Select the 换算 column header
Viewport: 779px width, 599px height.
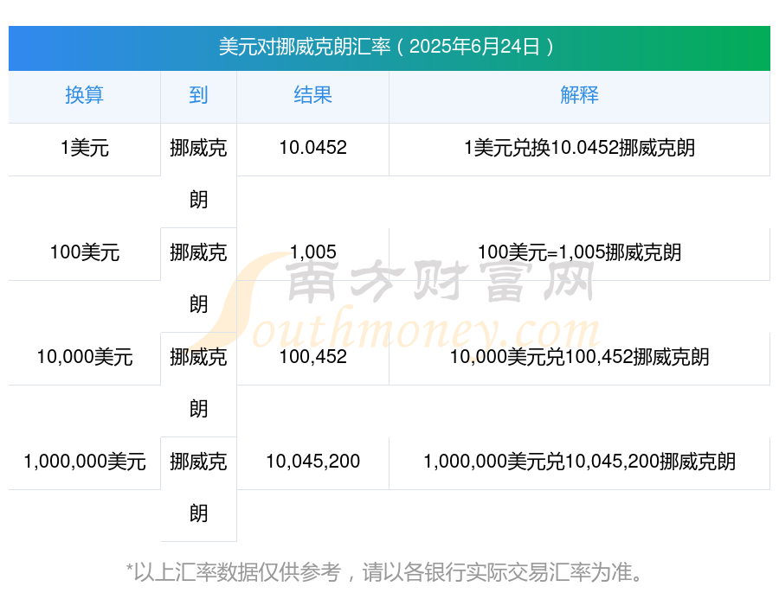click(85, 95)
